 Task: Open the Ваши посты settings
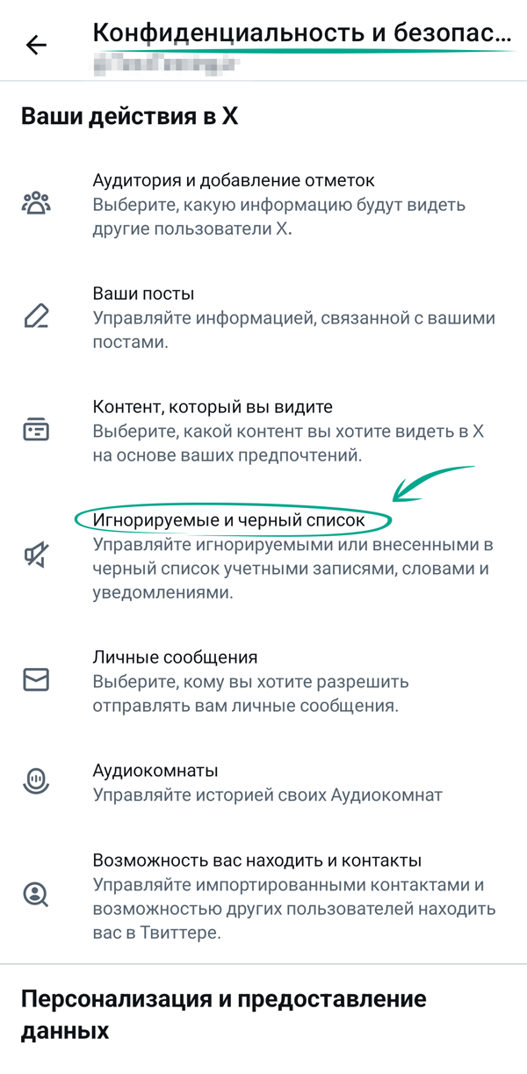(143, 294)
